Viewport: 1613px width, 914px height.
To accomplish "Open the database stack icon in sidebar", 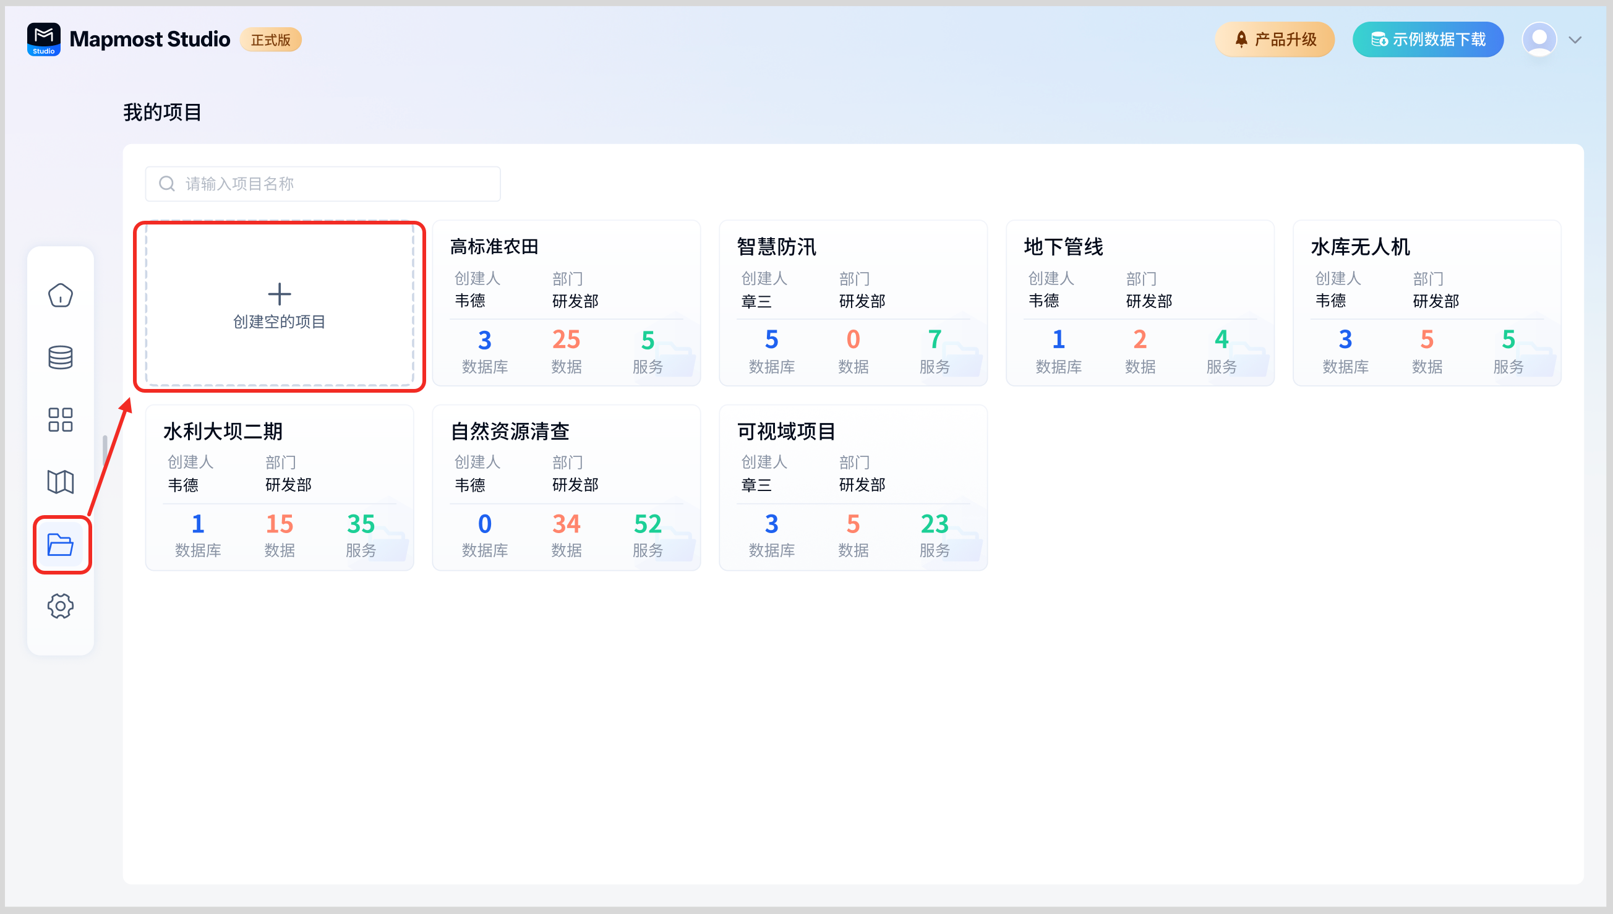I will tap(60, 357).
